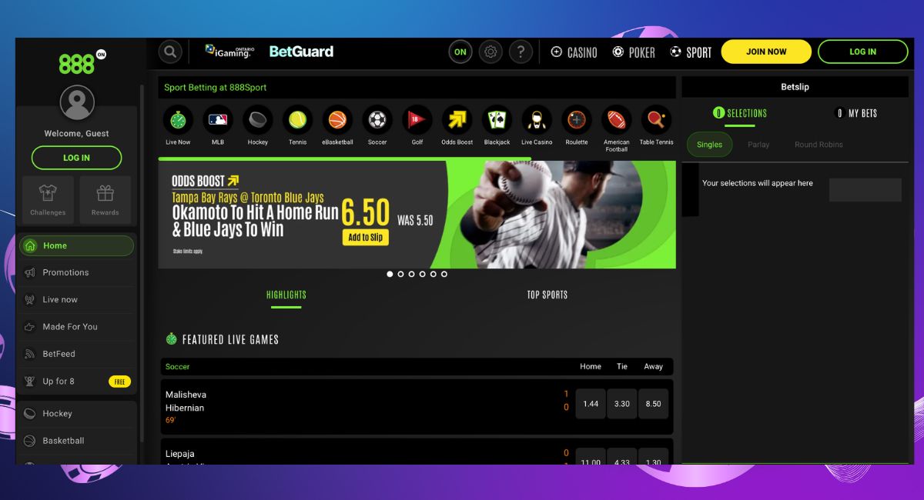Go to Home in the sidebar
Viewport: 924px width, 500px height.
pos(76,246)
